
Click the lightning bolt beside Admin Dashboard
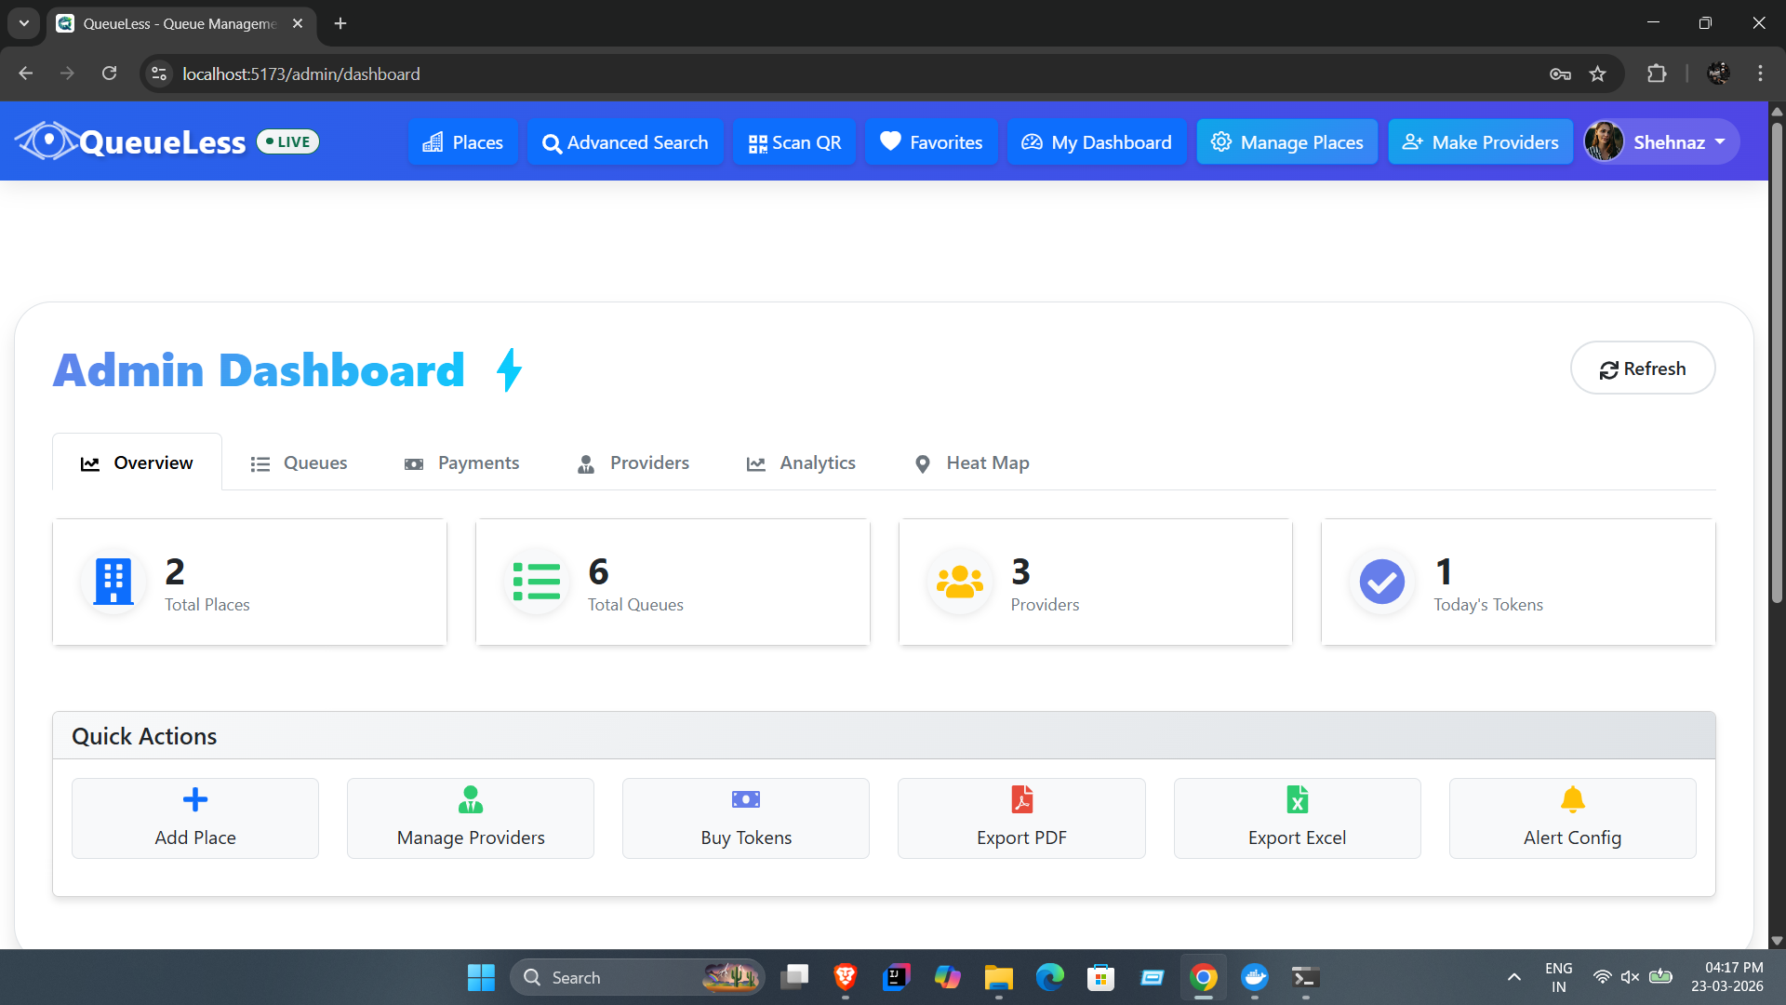click(509, 369)
